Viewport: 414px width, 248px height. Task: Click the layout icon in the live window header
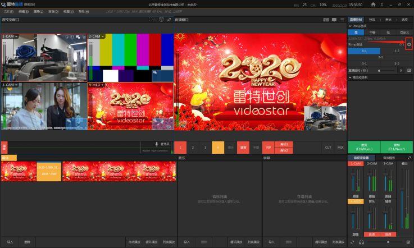326,20
